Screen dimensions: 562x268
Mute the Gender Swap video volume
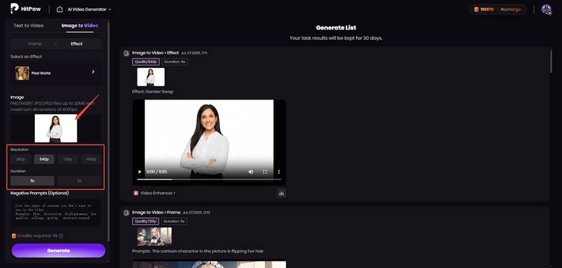point(250,172)
